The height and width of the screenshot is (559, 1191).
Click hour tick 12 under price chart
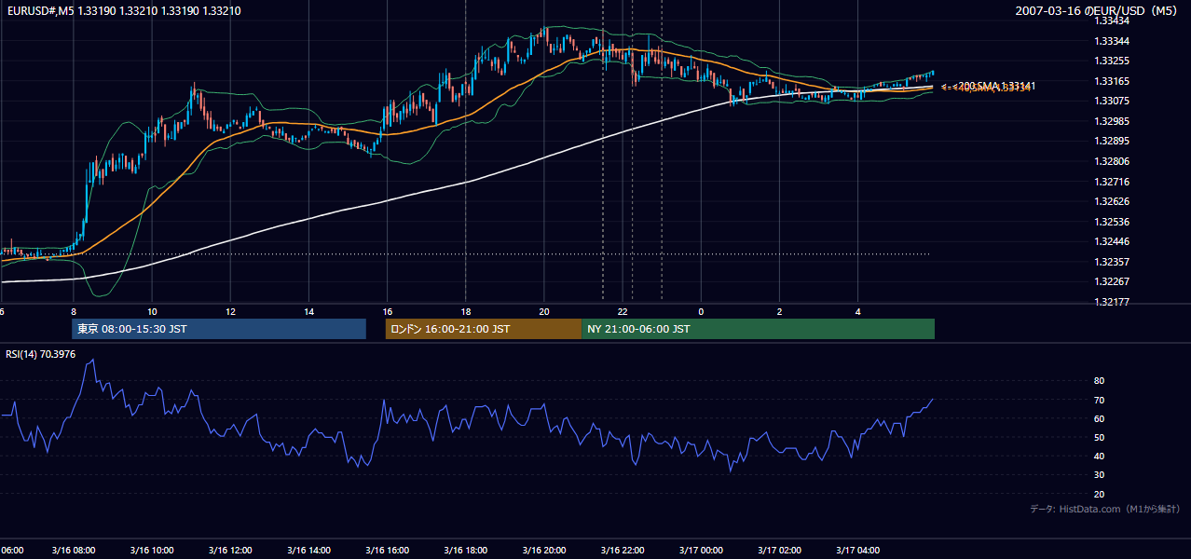click(x=229, y=312)
